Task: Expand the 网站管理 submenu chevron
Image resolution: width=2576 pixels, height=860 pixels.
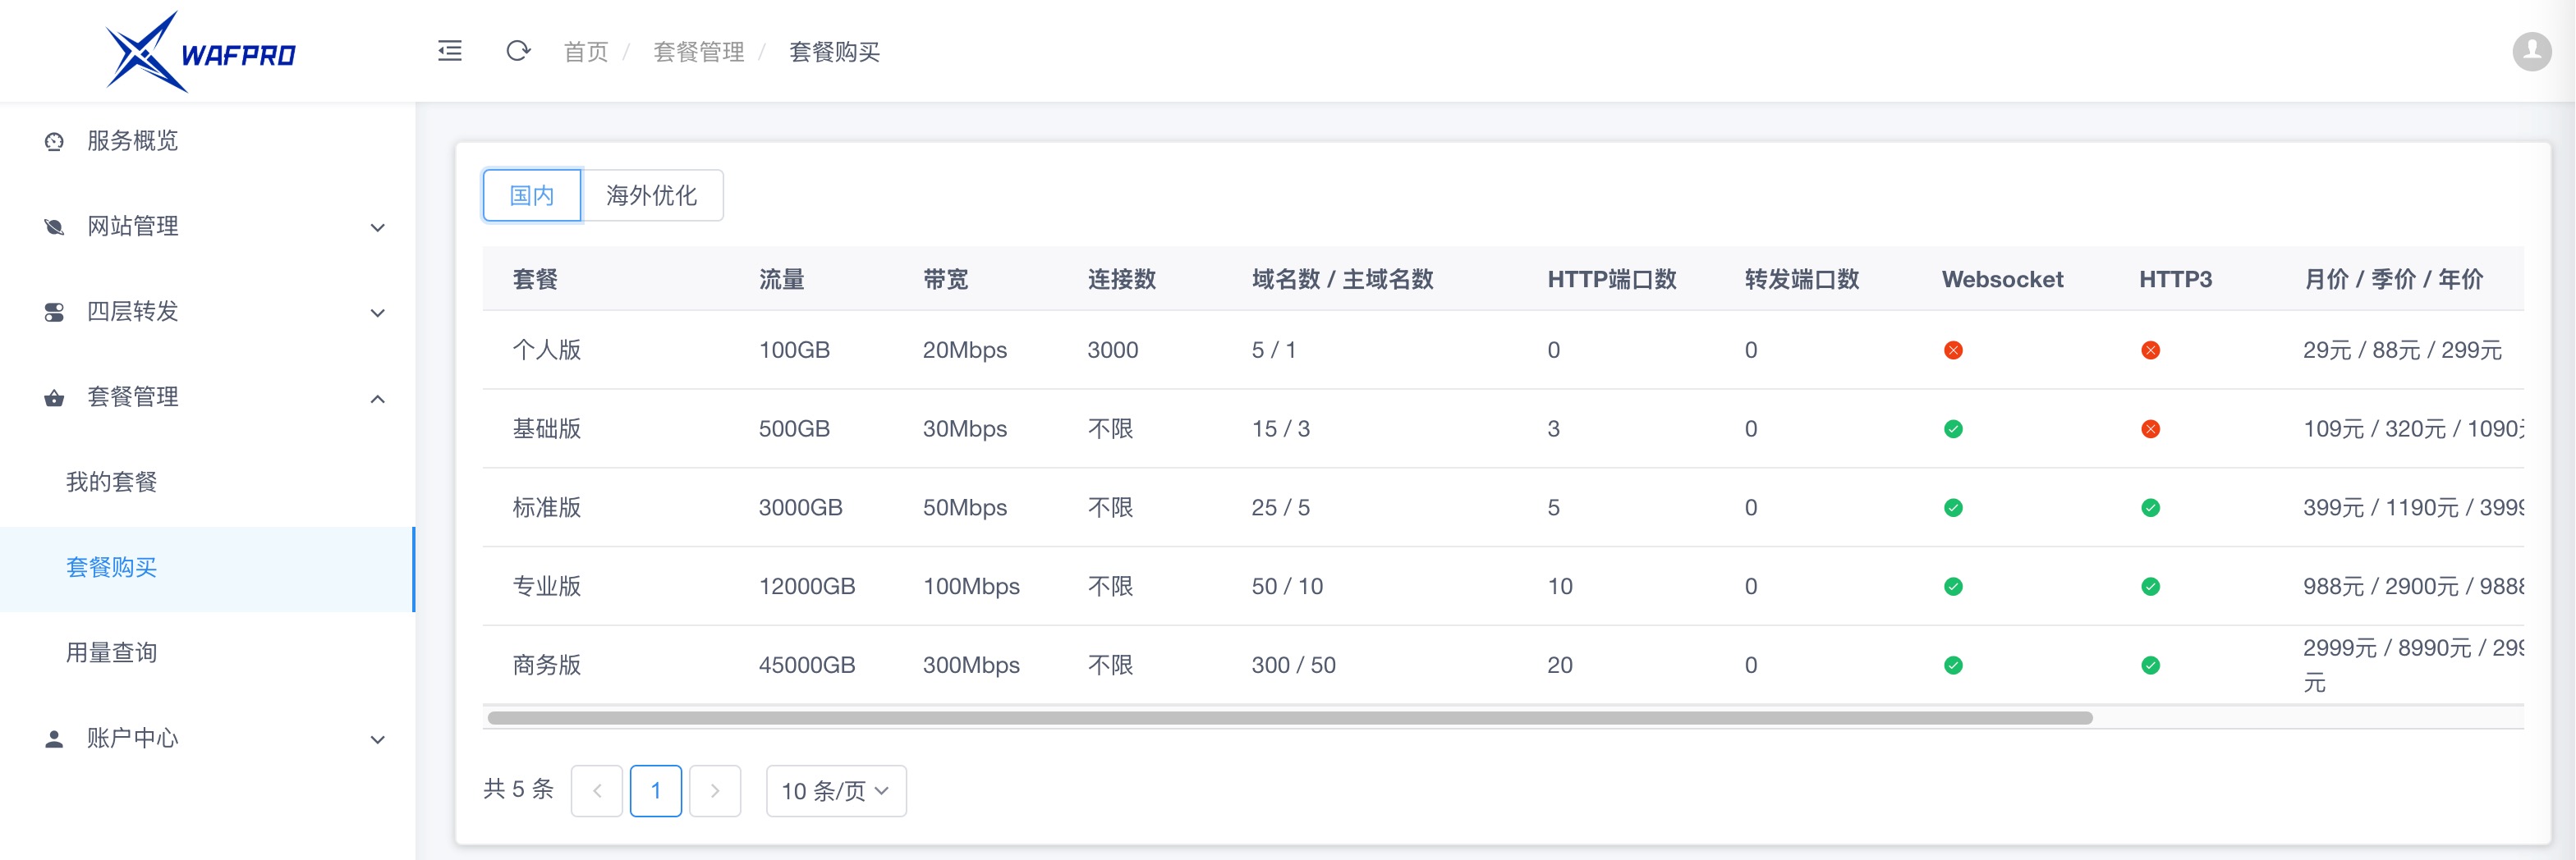Action: (x=377, y=228)
